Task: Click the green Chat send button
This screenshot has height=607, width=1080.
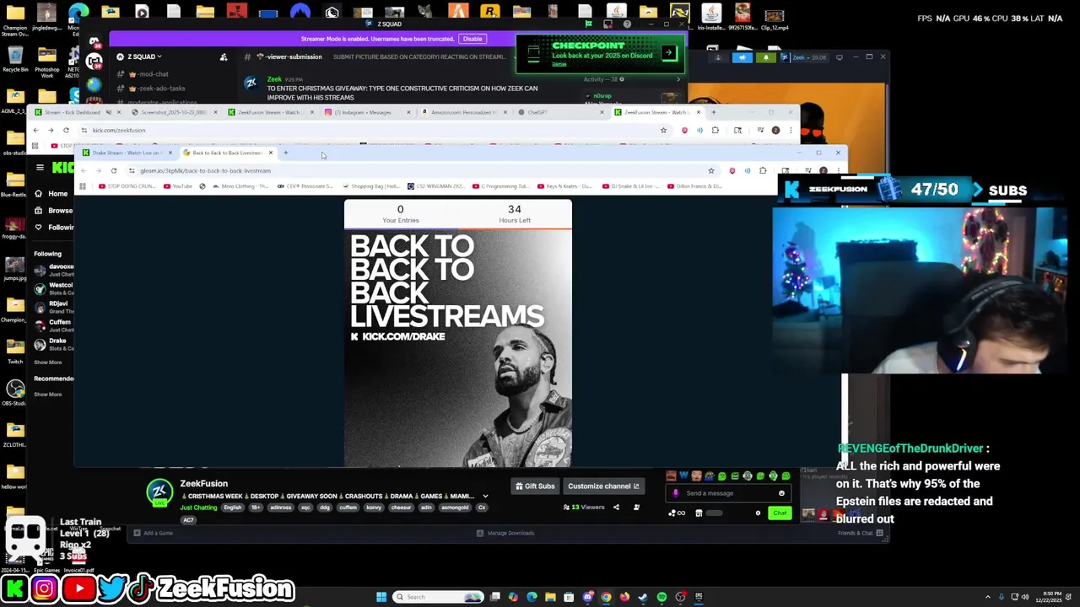Action: [780, 513]
